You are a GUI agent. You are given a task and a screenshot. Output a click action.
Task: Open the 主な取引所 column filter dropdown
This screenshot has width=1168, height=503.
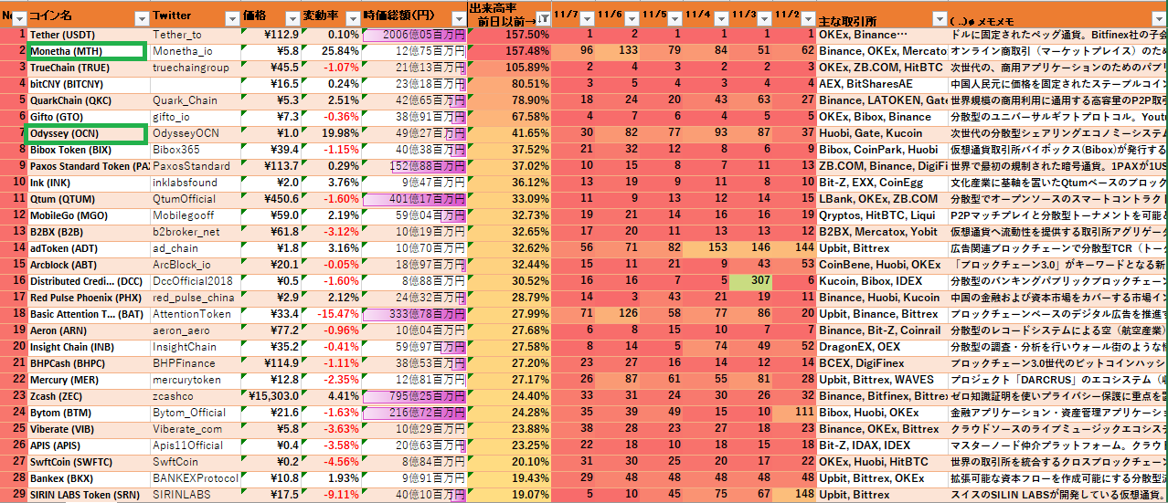pos(939,17)
